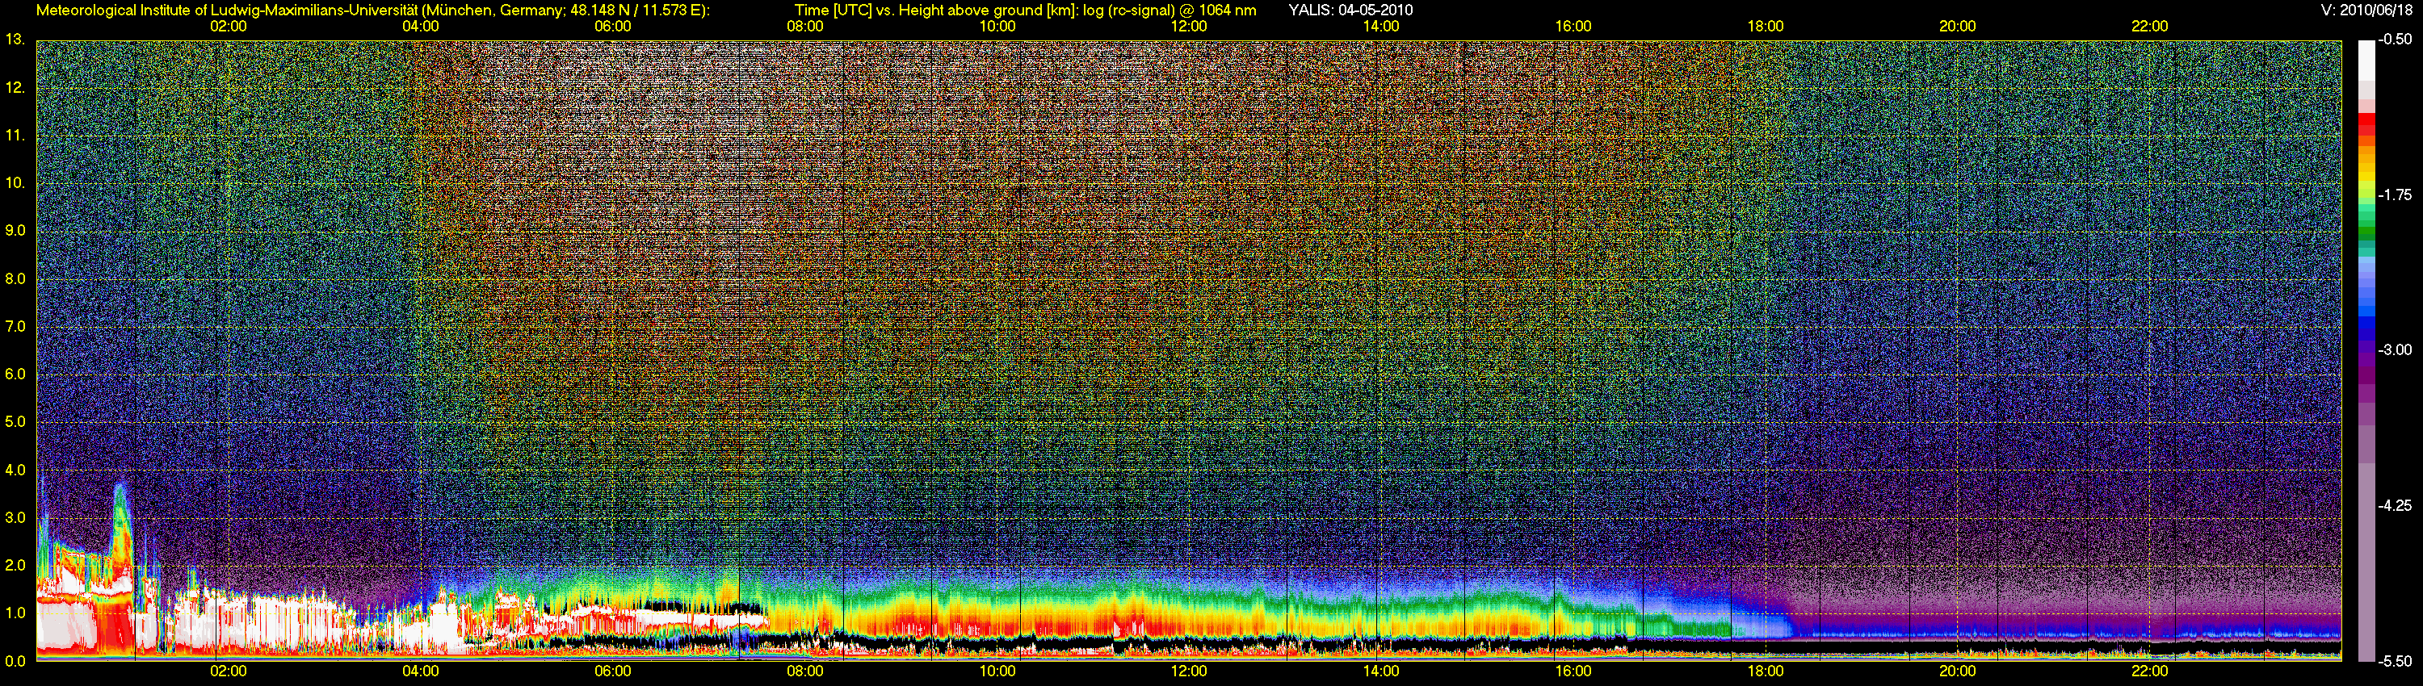Click the 1.0 height axis label
The width and height of the screenshot is (2423, 686).
pos(14,613)
